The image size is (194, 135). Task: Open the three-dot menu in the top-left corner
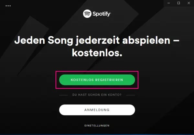(8, 6)
